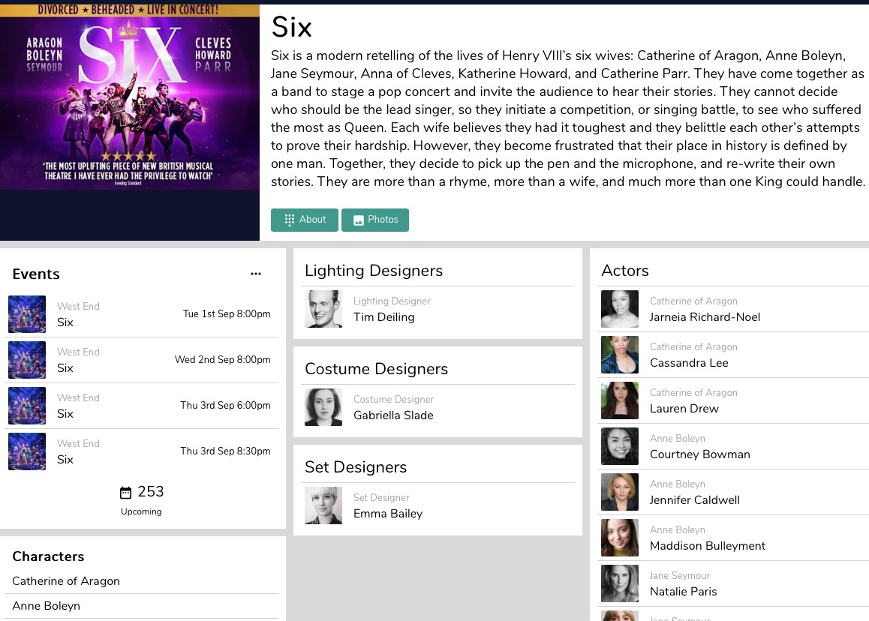Open Tim Deiling's headshot photo

click(323, 309)
